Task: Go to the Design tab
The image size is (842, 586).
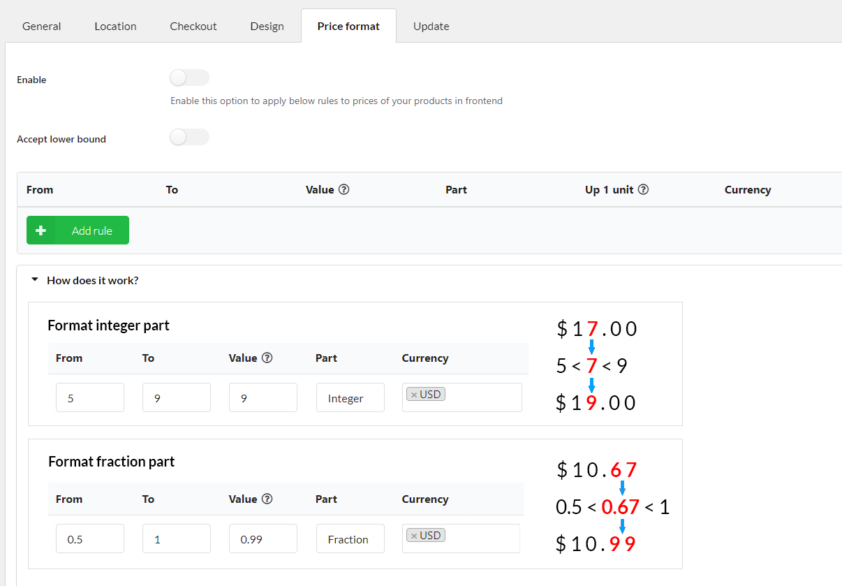Action: pos(267,27)
